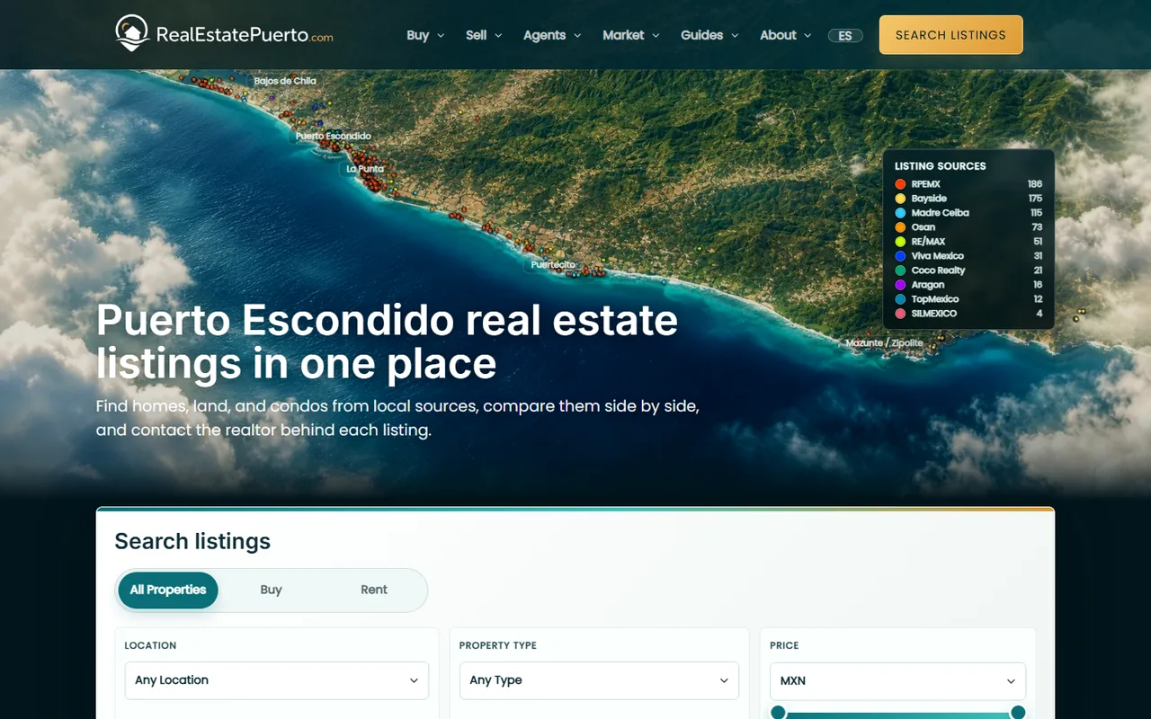The width and height of the screenshot is (1151, 719).
Task: Open the Market navigation menu
Action: 631,35
